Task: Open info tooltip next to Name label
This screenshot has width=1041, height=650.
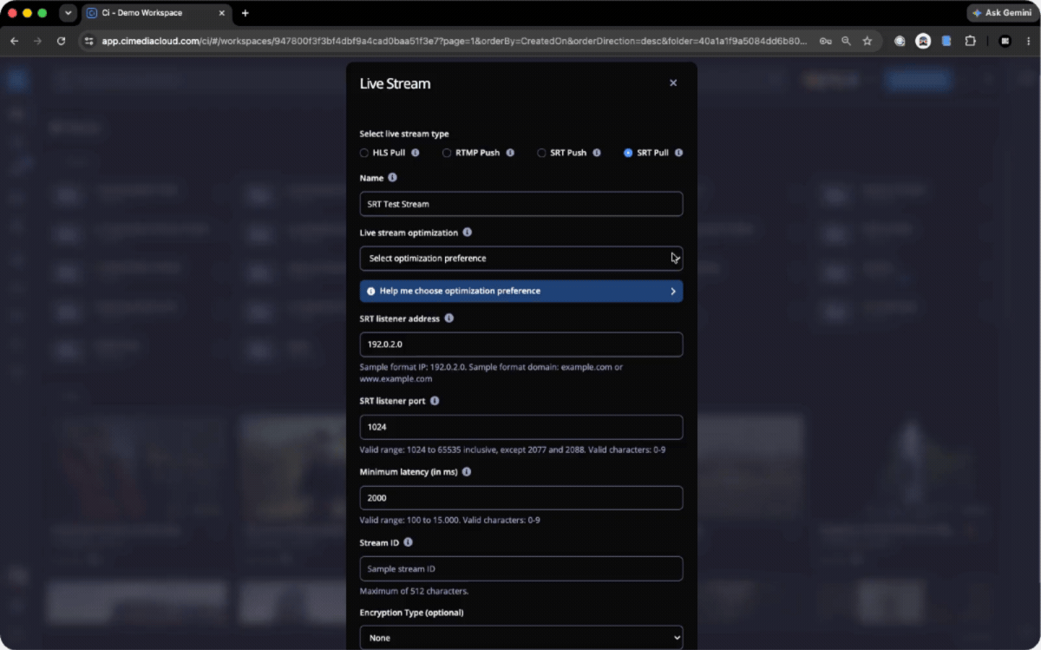Action: pyautogui.click(x=392, y=178)
